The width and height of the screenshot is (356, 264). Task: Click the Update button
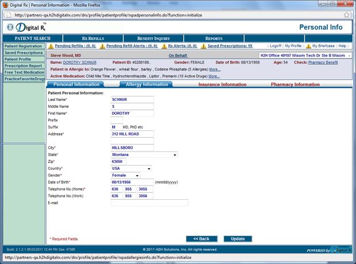[238, 239]
